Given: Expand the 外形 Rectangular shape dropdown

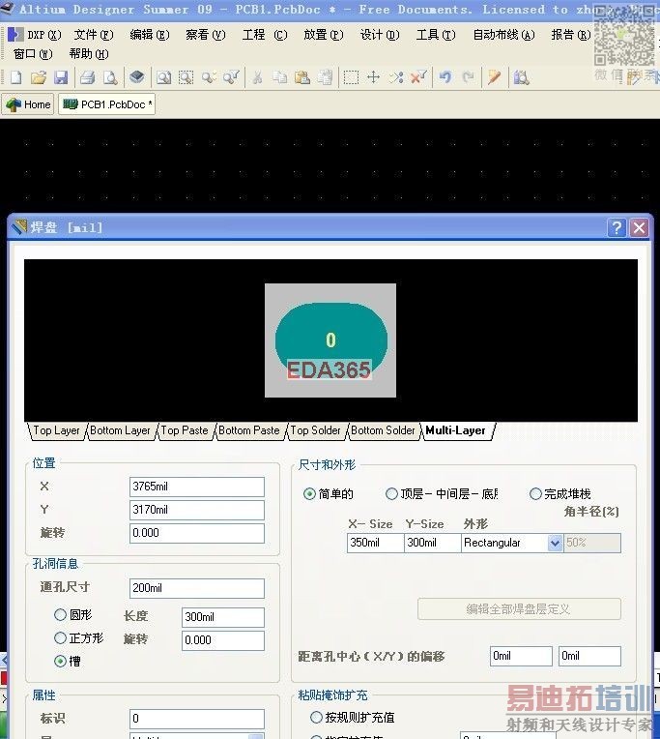Looking at the screenshot, I should tap(555, 543).
